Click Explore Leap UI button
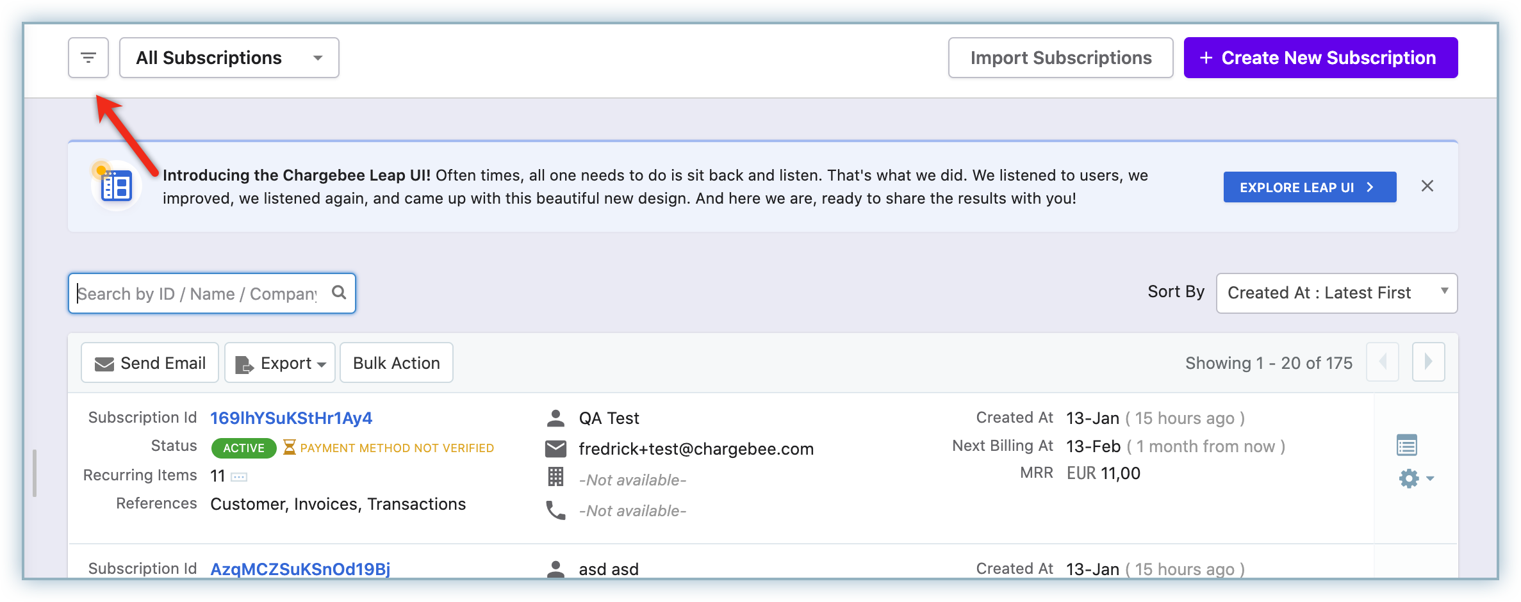The image size is (1521, 602). point(1309,187)
